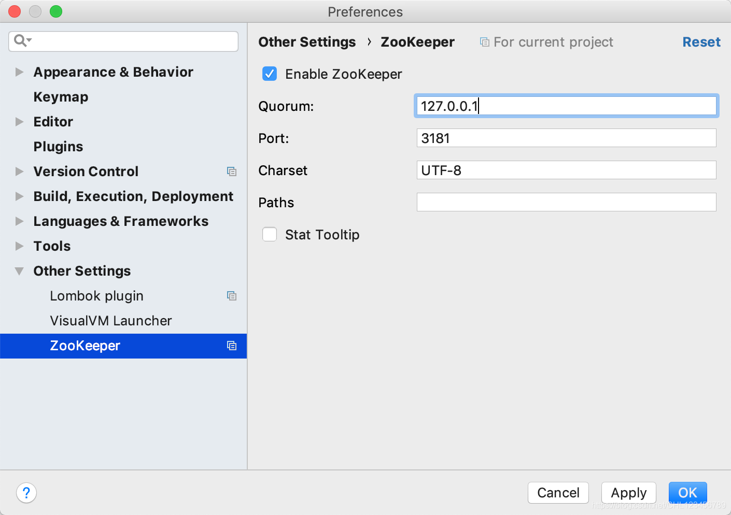Viewport: 731px width, 515px height.
Task: Expand the Editor section arrow
Action: pos(20,122)
